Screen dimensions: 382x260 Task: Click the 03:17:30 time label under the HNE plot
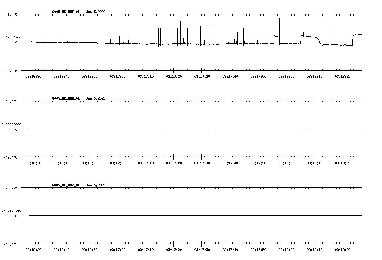(x=202, y=76)
